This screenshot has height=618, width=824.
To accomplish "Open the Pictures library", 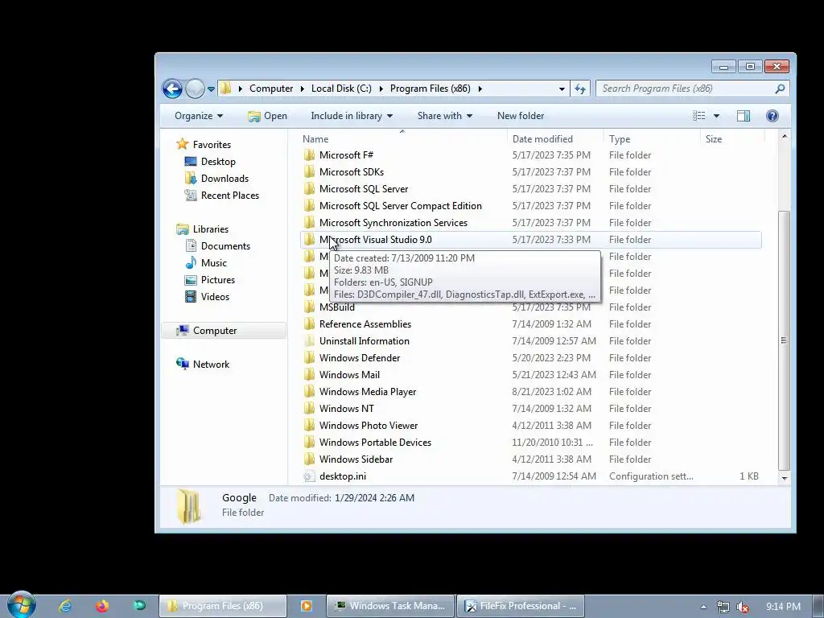I will (x=217, y=279).
